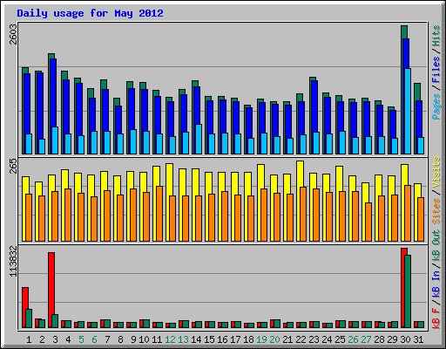
Task: Click green weekend day 19 label
Action: 261,339
